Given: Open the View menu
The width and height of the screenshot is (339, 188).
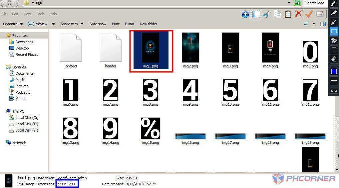Looking at the screenshot, I should click(x=27, y=14).
